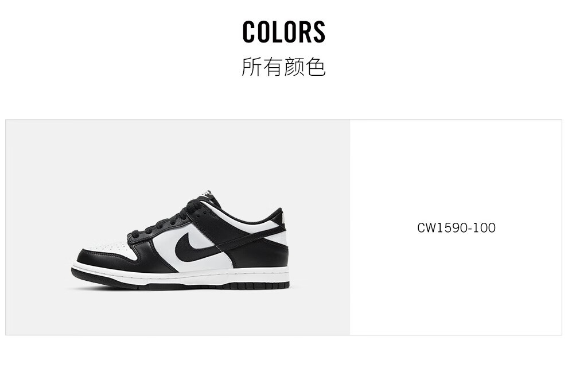The width and height of the screenshot is (568, 379).
Task: Click the white midsole of the sneaker
Action: coord(181,276)
